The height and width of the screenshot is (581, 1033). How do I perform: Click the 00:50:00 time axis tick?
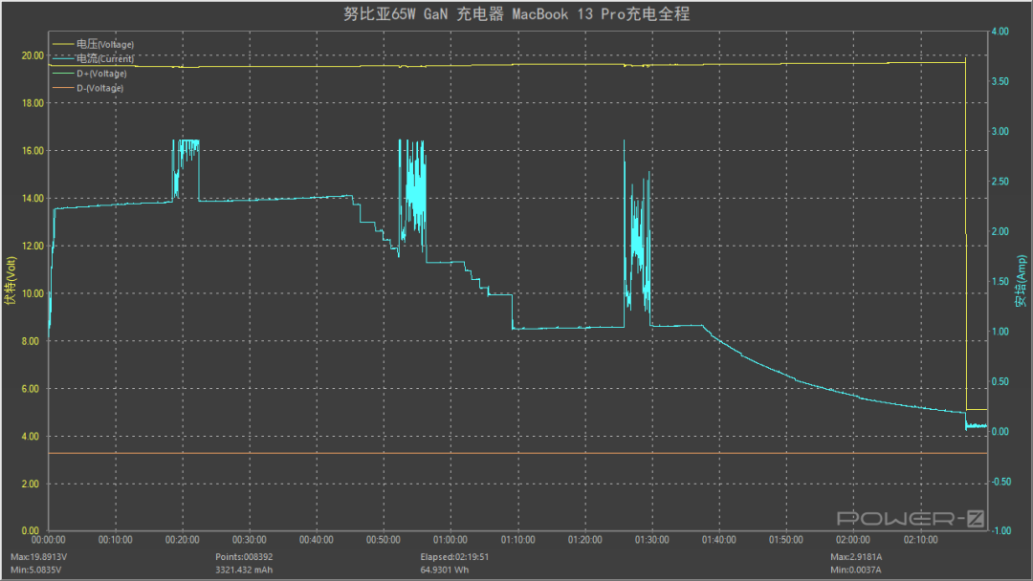[x=384, y=540]
